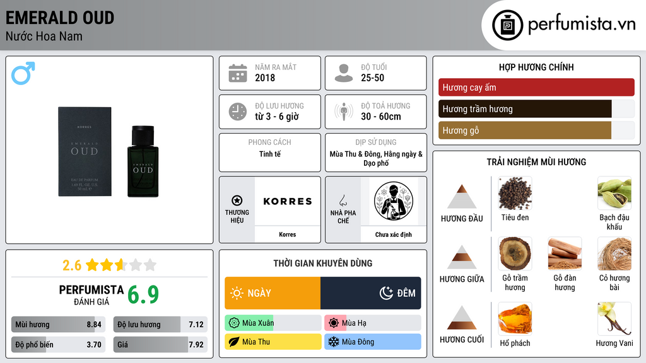This screenshot has width=646, height=363.
Task: Click the blue male gender symbol icon
Action: (23, 73)
